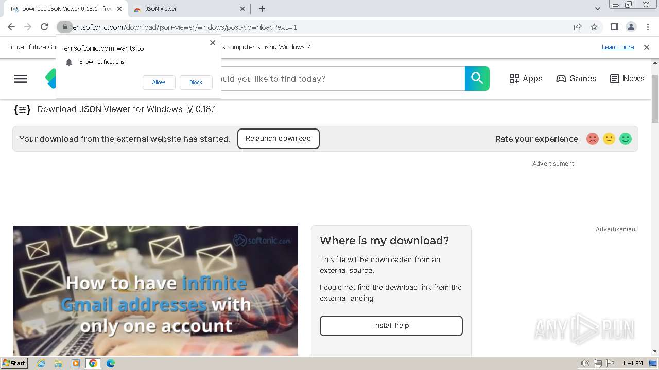Image resolution: width=659 pixels, height=370 pixels.
Task: Open the Games section
Action: [x=576, y=79]
